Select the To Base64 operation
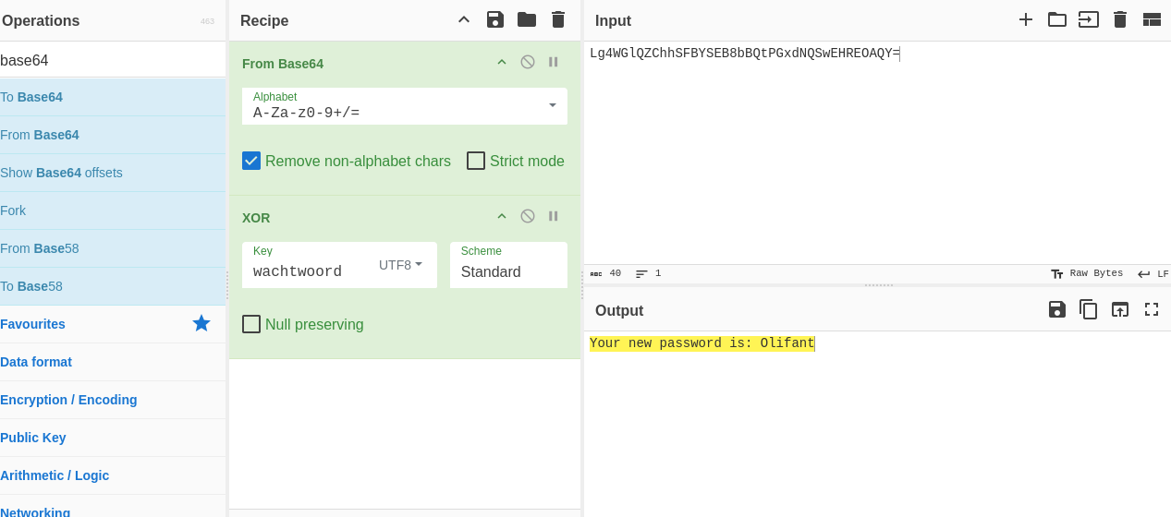Screen dimensions: 1171x517 [x=31, y=97]
